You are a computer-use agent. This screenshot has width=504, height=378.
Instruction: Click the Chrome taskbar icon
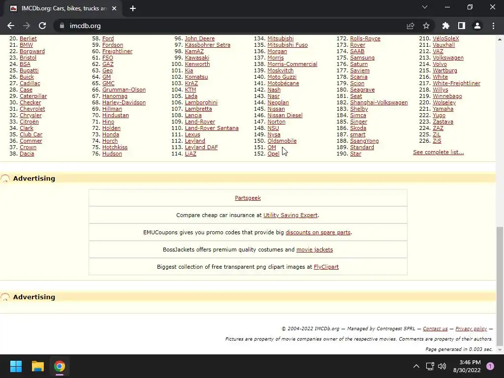pyautogui.click(x=60, y=366)
